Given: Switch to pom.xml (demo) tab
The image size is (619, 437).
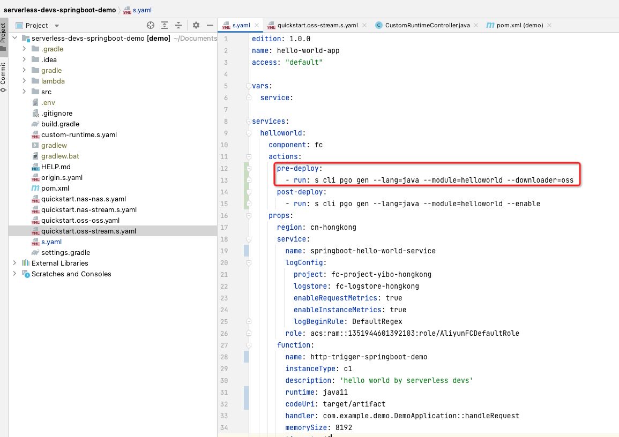Looking at the screenshot, I should pyautogui.click(x=518, y=25).
